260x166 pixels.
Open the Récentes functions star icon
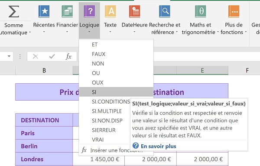click(x=44, y=11)
